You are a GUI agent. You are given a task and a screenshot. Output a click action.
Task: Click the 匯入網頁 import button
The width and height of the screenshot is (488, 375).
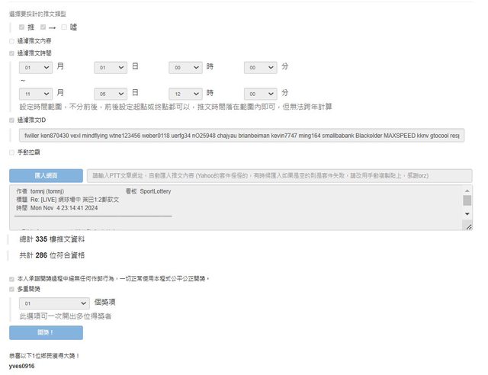coord(46,176)
